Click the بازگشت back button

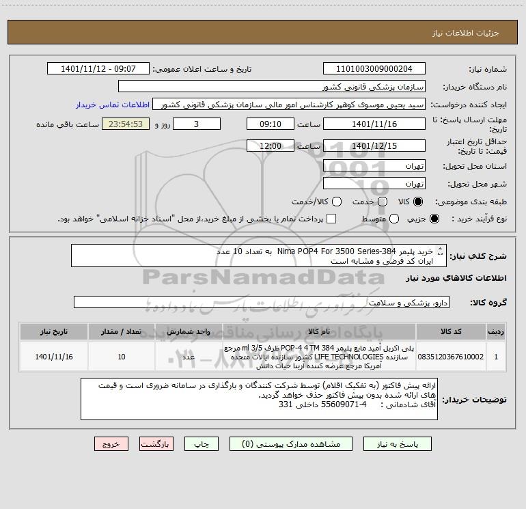point(156,444)
